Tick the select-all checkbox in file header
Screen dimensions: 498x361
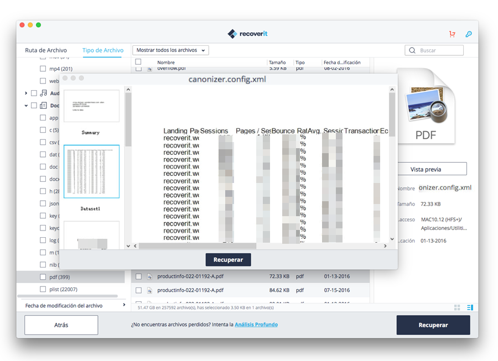coord(138,62)
